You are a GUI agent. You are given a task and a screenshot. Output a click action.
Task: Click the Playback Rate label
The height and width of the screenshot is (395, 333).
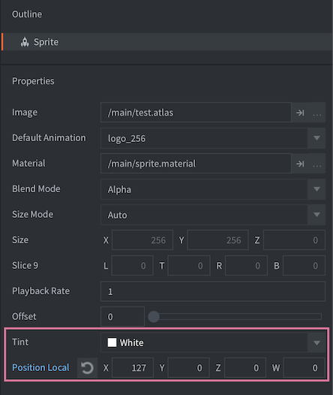pyautogui.click(x=40, y=291)
